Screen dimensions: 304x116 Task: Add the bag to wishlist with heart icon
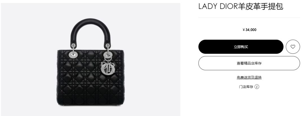click(293, 47)
